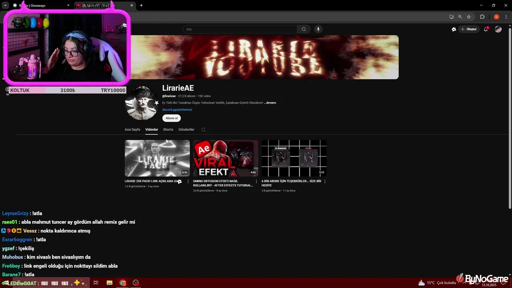Screen dimensions: 512x288
Task: Click the Playlists-style settings icon left of Oluştur
Action: pyautogui.click(x=454, y=29)
